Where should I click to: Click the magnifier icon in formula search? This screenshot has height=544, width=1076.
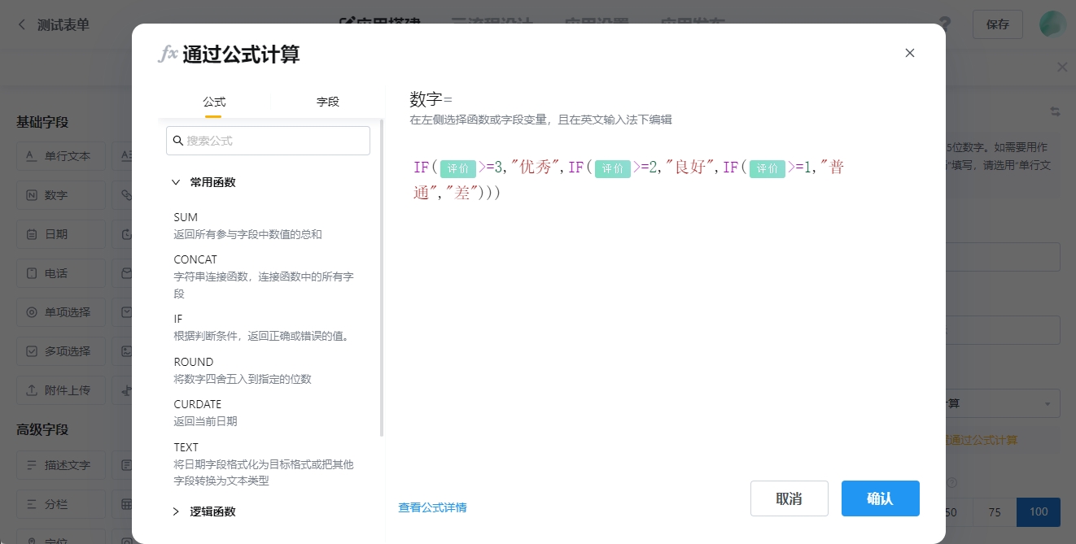pos(178,141)
